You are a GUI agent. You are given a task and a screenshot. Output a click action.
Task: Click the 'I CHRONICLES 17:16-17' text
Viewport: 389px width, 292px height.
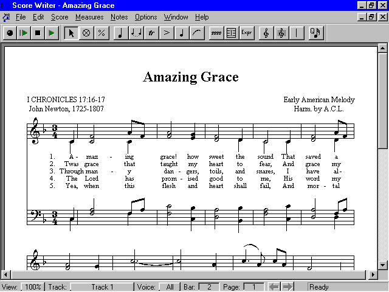pyautogui.click(x=66, y=100)
